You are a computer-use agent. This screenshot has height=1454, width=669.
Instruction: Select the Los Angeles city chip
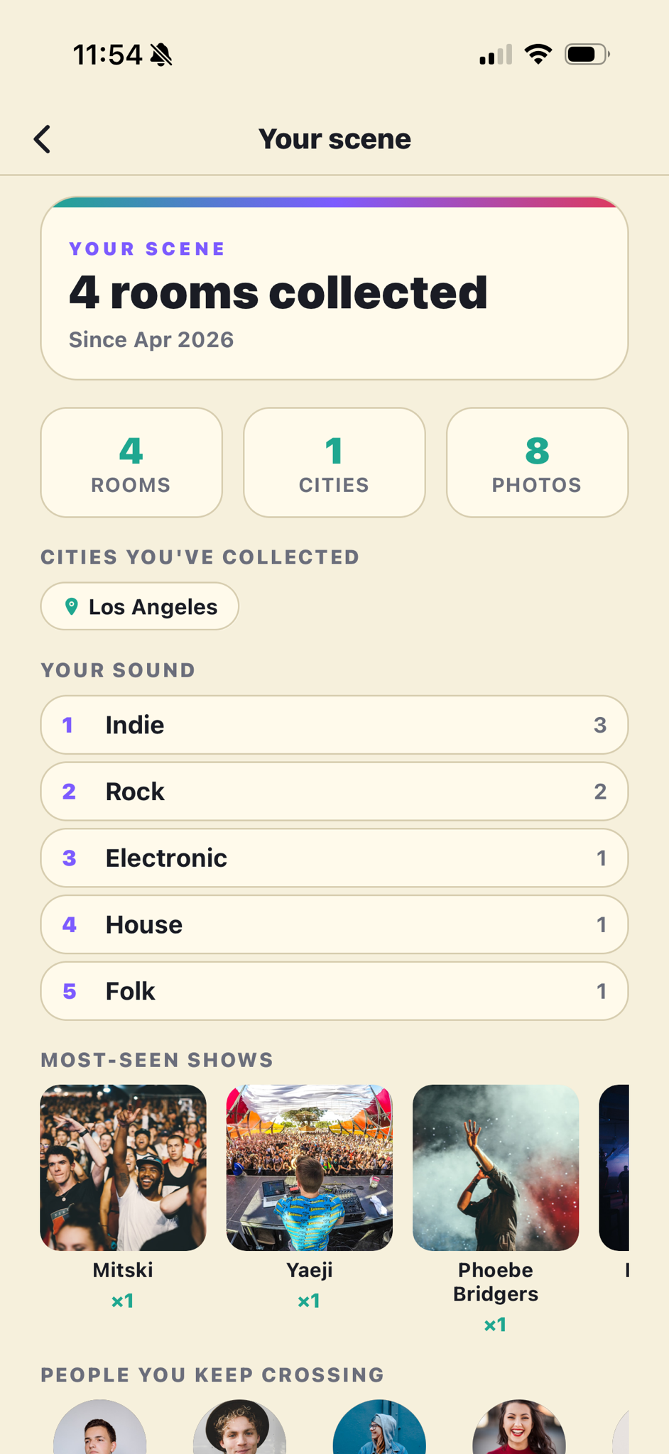[x=140, y=606]
